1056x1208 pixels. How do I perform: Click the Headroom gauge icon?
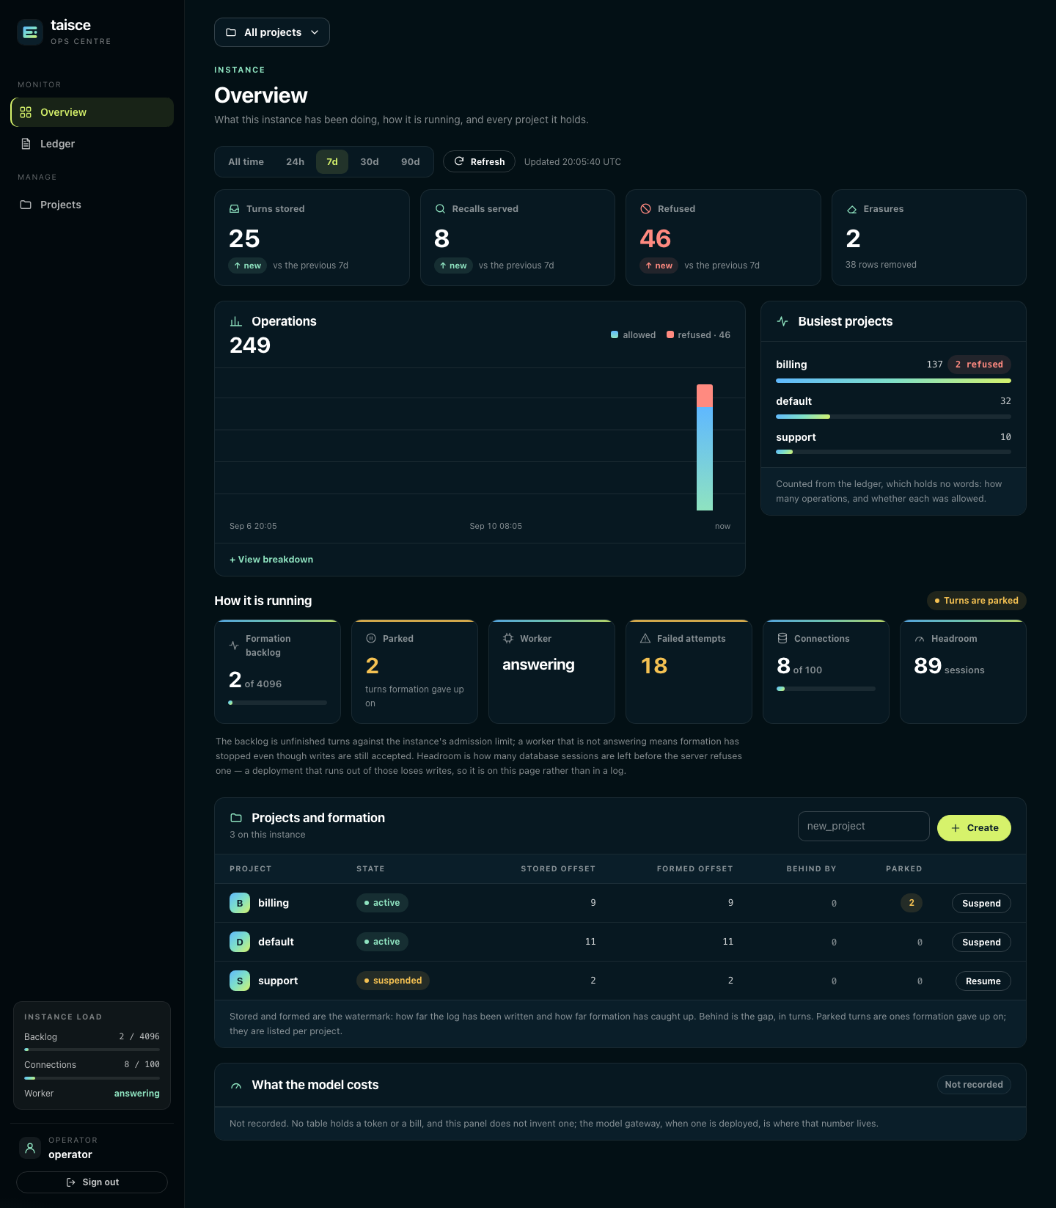click(920, 639)
